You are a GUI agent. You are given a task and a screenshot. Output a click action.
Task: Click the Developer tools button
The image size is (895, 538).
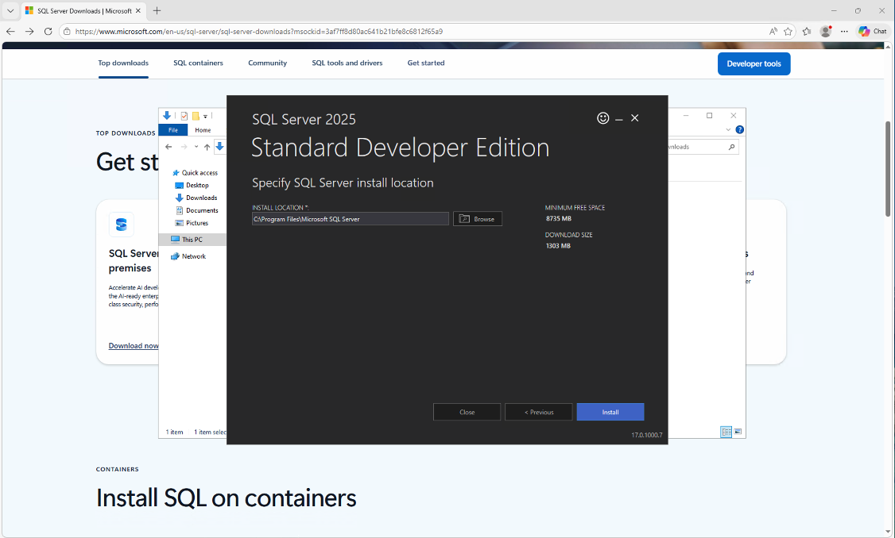pyautogui.click(x=754, y=63)
